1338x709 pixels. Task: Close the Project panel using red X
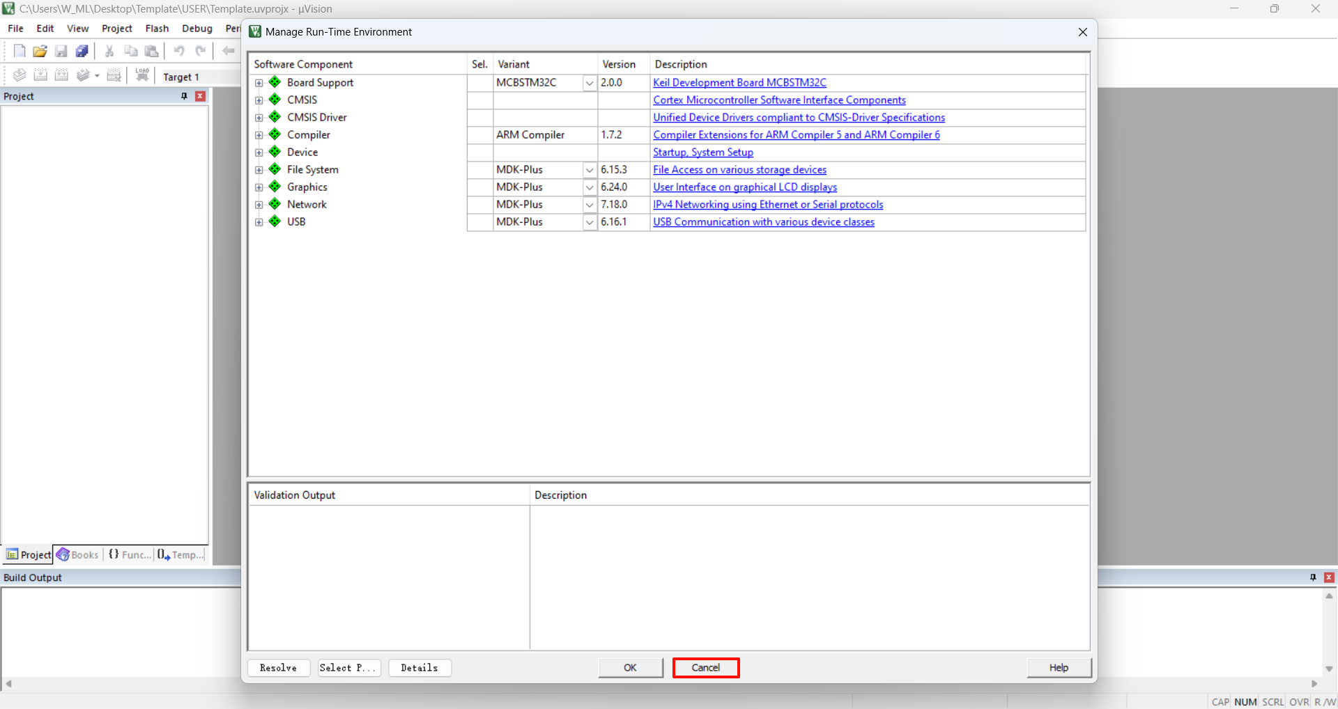point(201,96)
